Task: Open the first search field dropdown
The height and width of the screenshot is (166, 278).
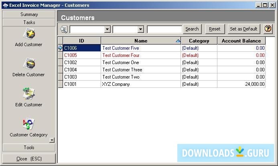Action: coord(107,29)
